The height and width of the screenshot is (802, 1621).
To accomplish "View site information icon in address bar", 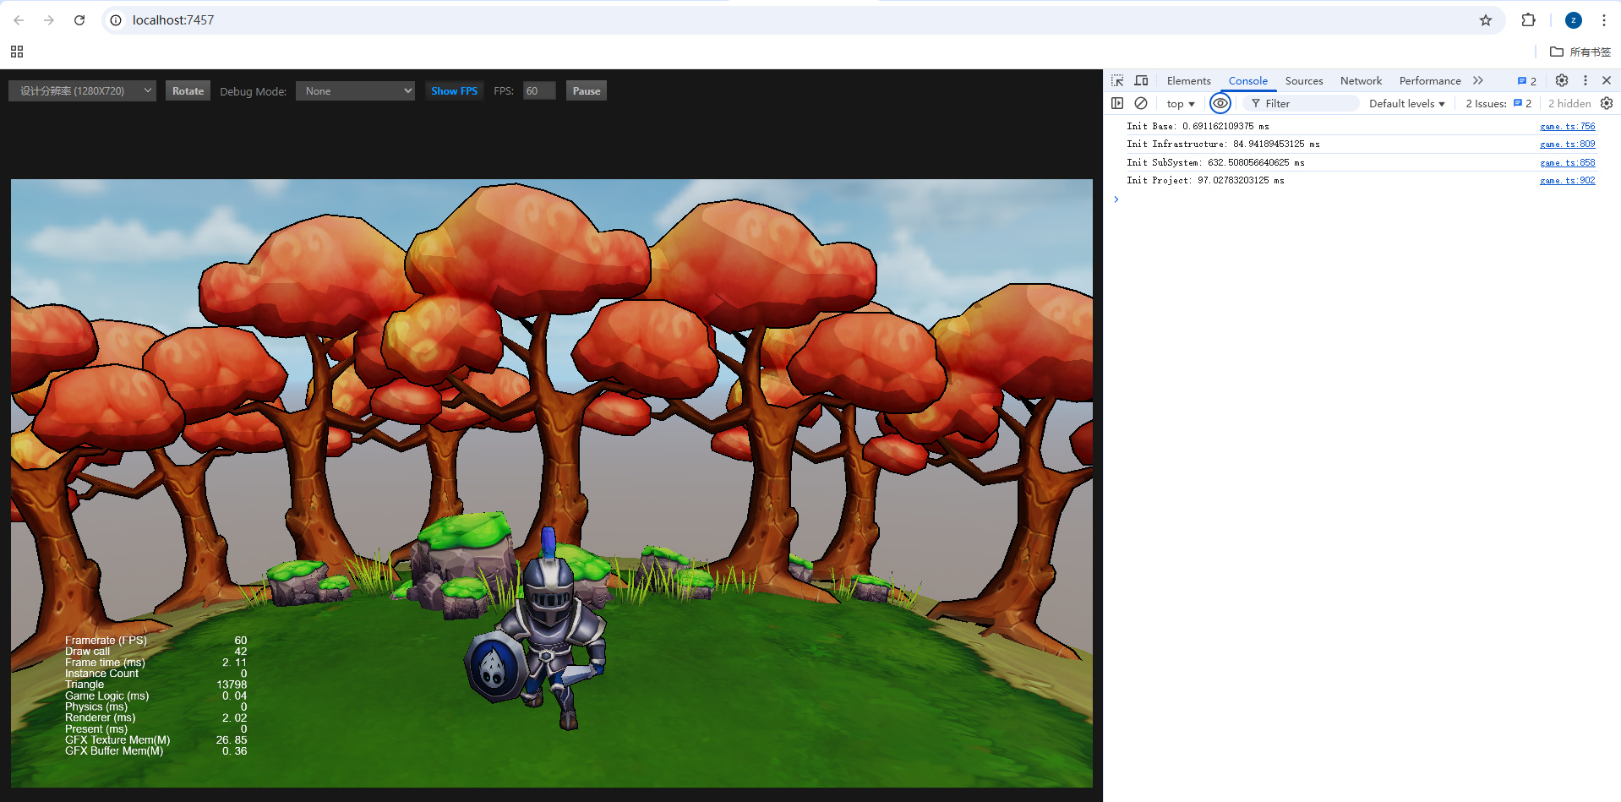I will click(117, 20).
